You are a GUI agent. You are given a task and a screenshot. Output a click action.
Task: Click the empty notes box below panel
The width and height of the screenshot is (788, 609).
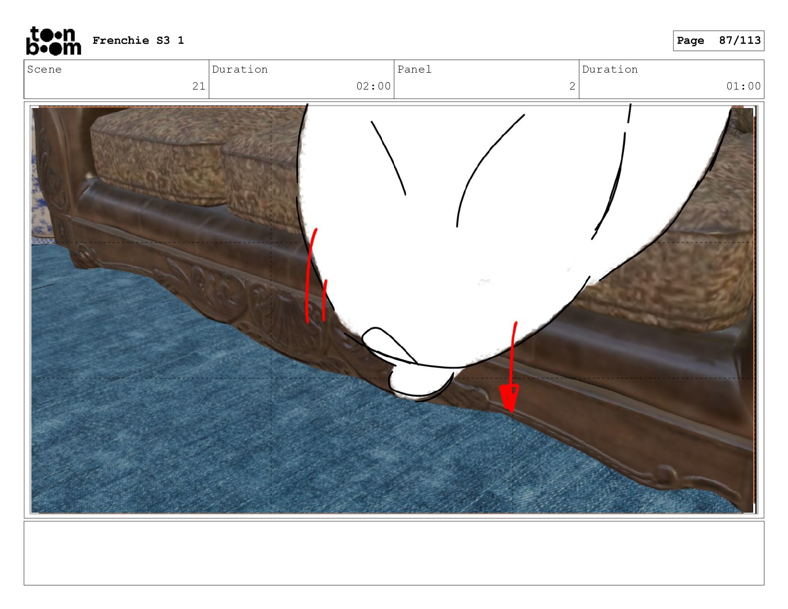click(394, 553)
